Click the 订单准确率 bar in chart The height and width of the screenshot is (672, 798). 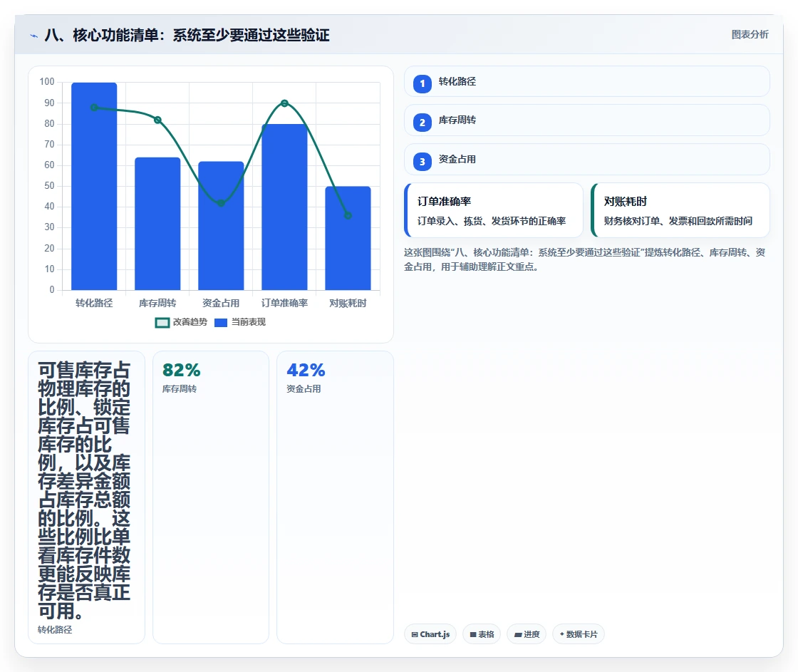(284, 207)
